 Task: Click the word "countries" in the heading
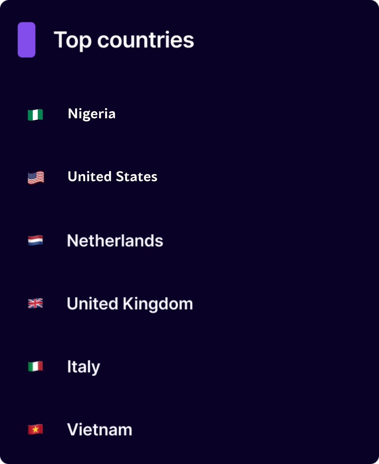(x=146, y=40)
